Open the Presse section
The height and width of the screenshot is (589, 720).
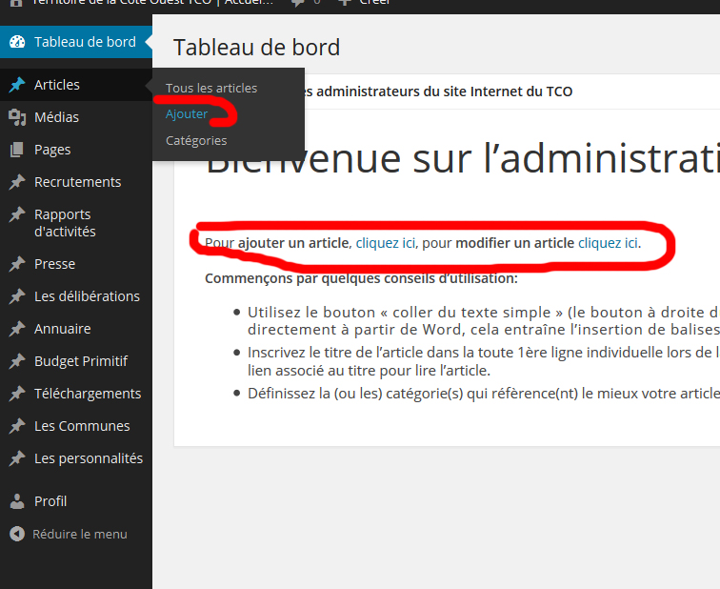click(76, 264)
